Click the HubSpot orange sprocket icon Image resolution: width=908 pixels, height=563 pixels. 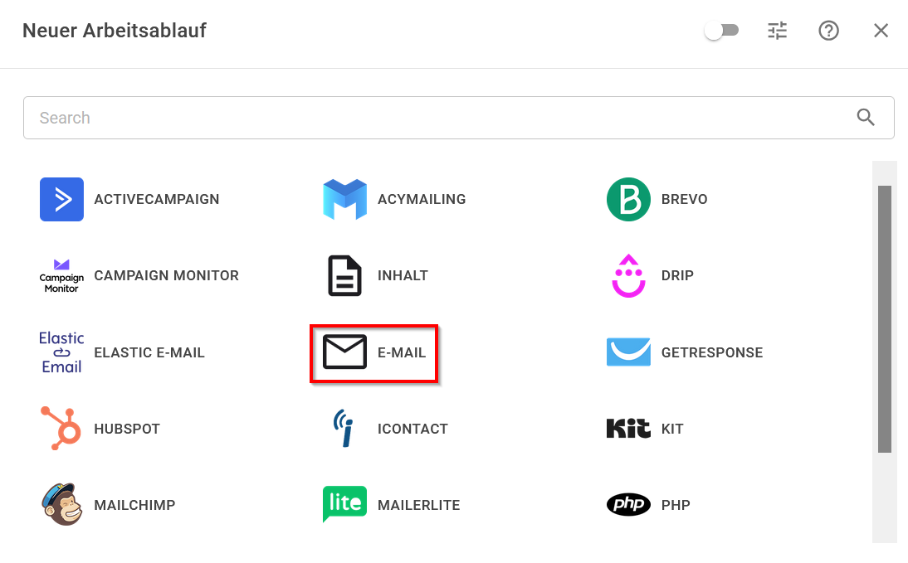61,428
